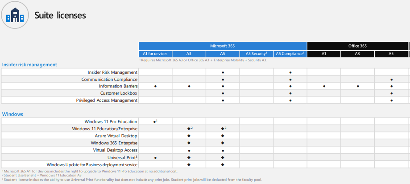The width and height of the screenshot is (410, 184).
Task: Click footnote about upgrading to Windows 11 Pro Education
Action: (90, 171)
